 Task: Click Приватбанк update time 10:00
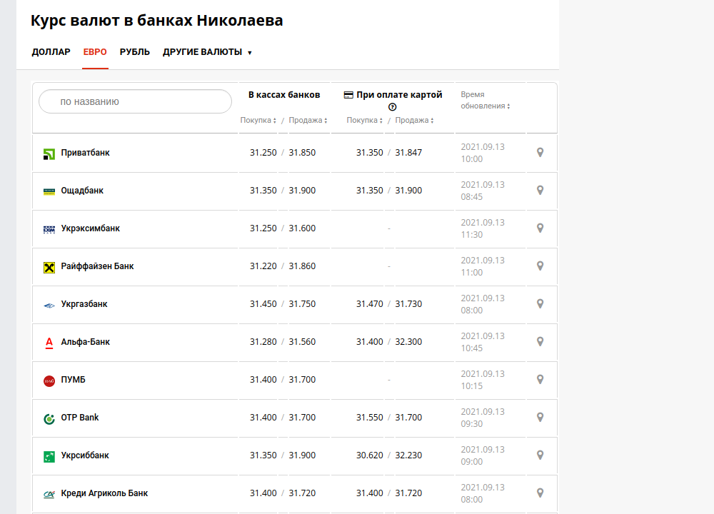point(472,159)
